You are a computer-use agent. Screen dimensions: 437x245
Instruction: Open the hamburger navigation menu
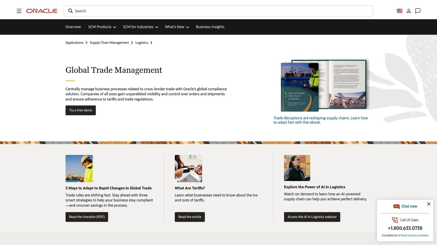tap(19, 11)
